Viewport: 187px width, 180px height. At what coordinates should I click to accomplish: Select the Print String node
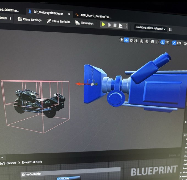click(x=68, y=178)
